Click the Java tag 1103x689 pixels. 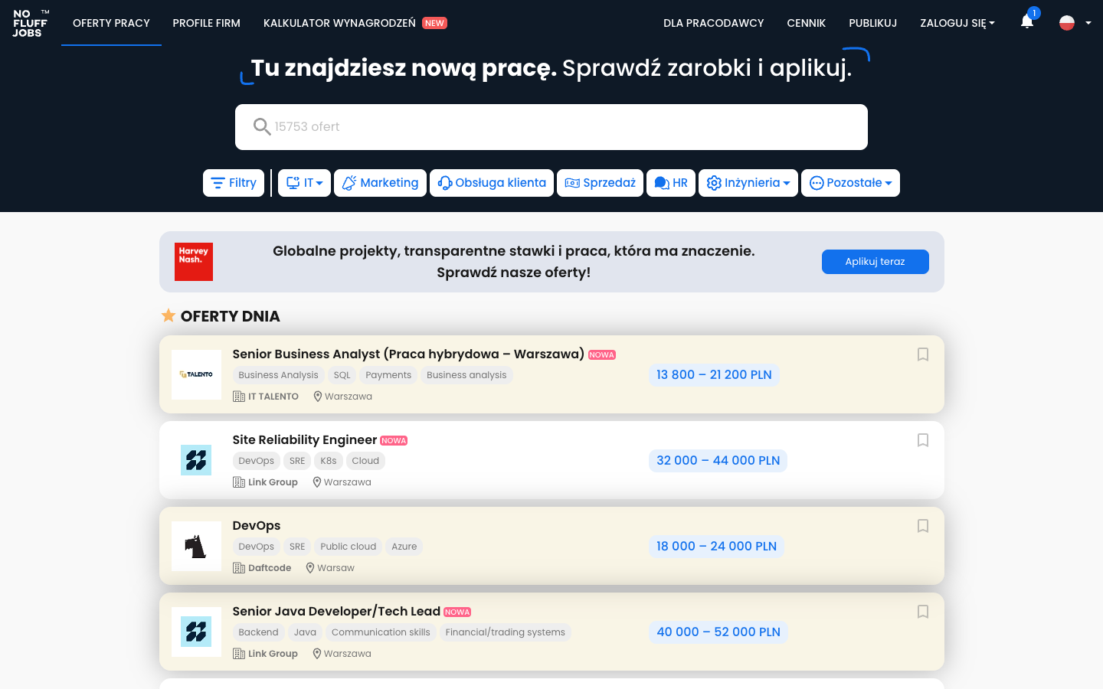305,632
